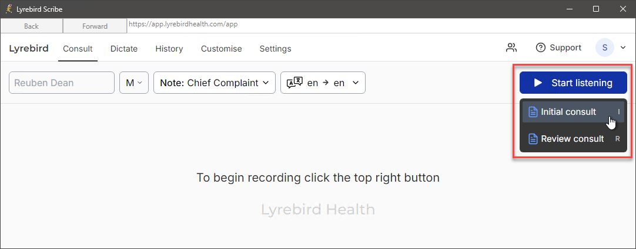Expand the en to en language dropdown

pyautogui.click(x=323, y=83)
